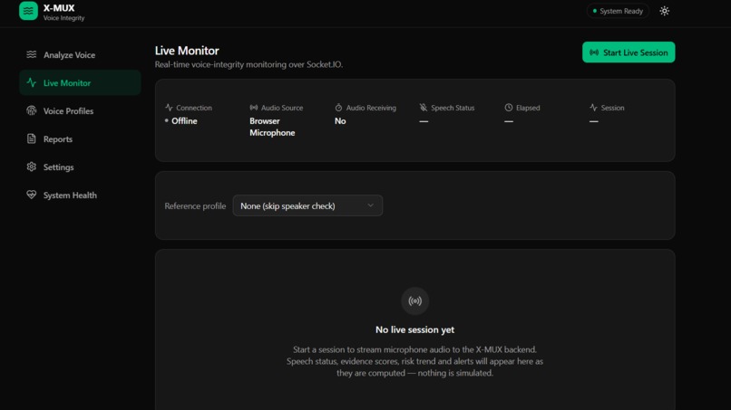This screenshot has height=410, width=731.
Task: Click the Audio Receiving timer icon
Action: click(x=338, y=108)
